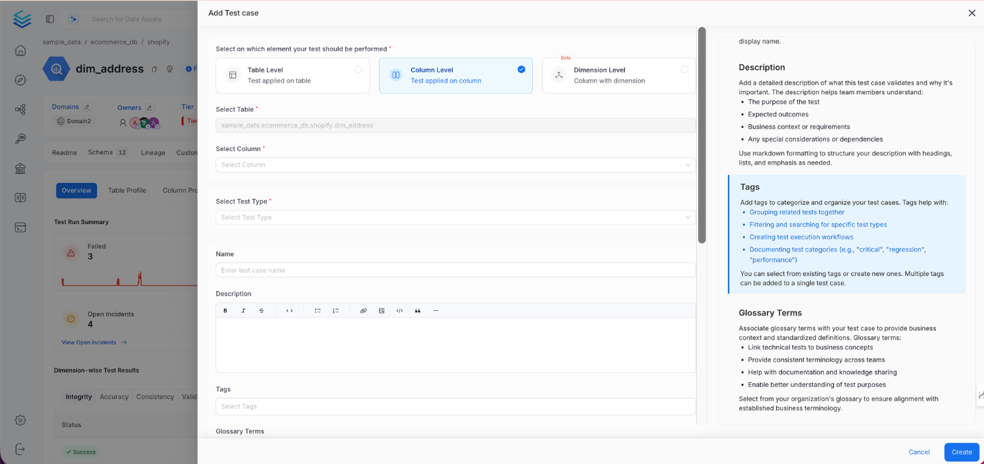Open the Explore compass icon in sidebar

coord(20,79)
